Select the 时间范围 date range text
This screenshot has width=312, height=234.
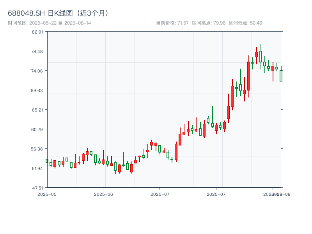pyautogui.click(x=50, y=23)
